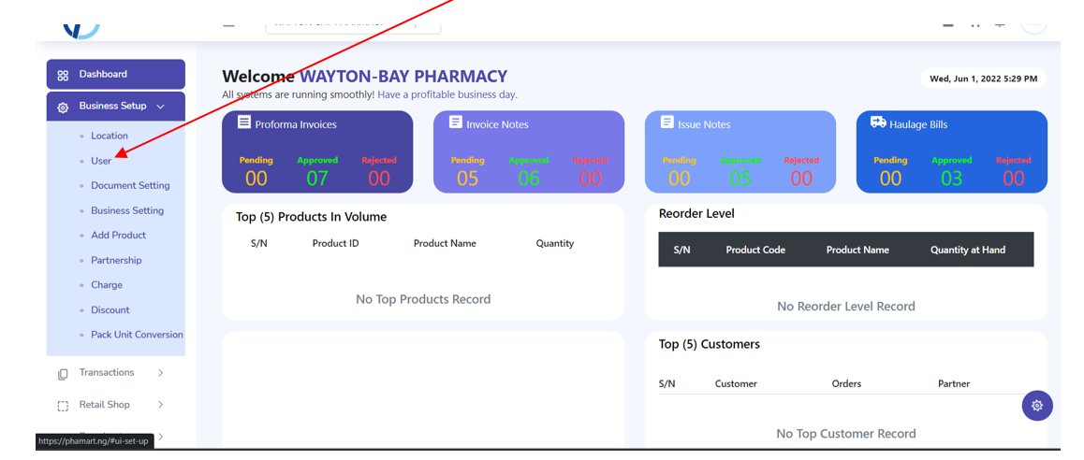Open the floating settings gear button

click(1037, 406)
